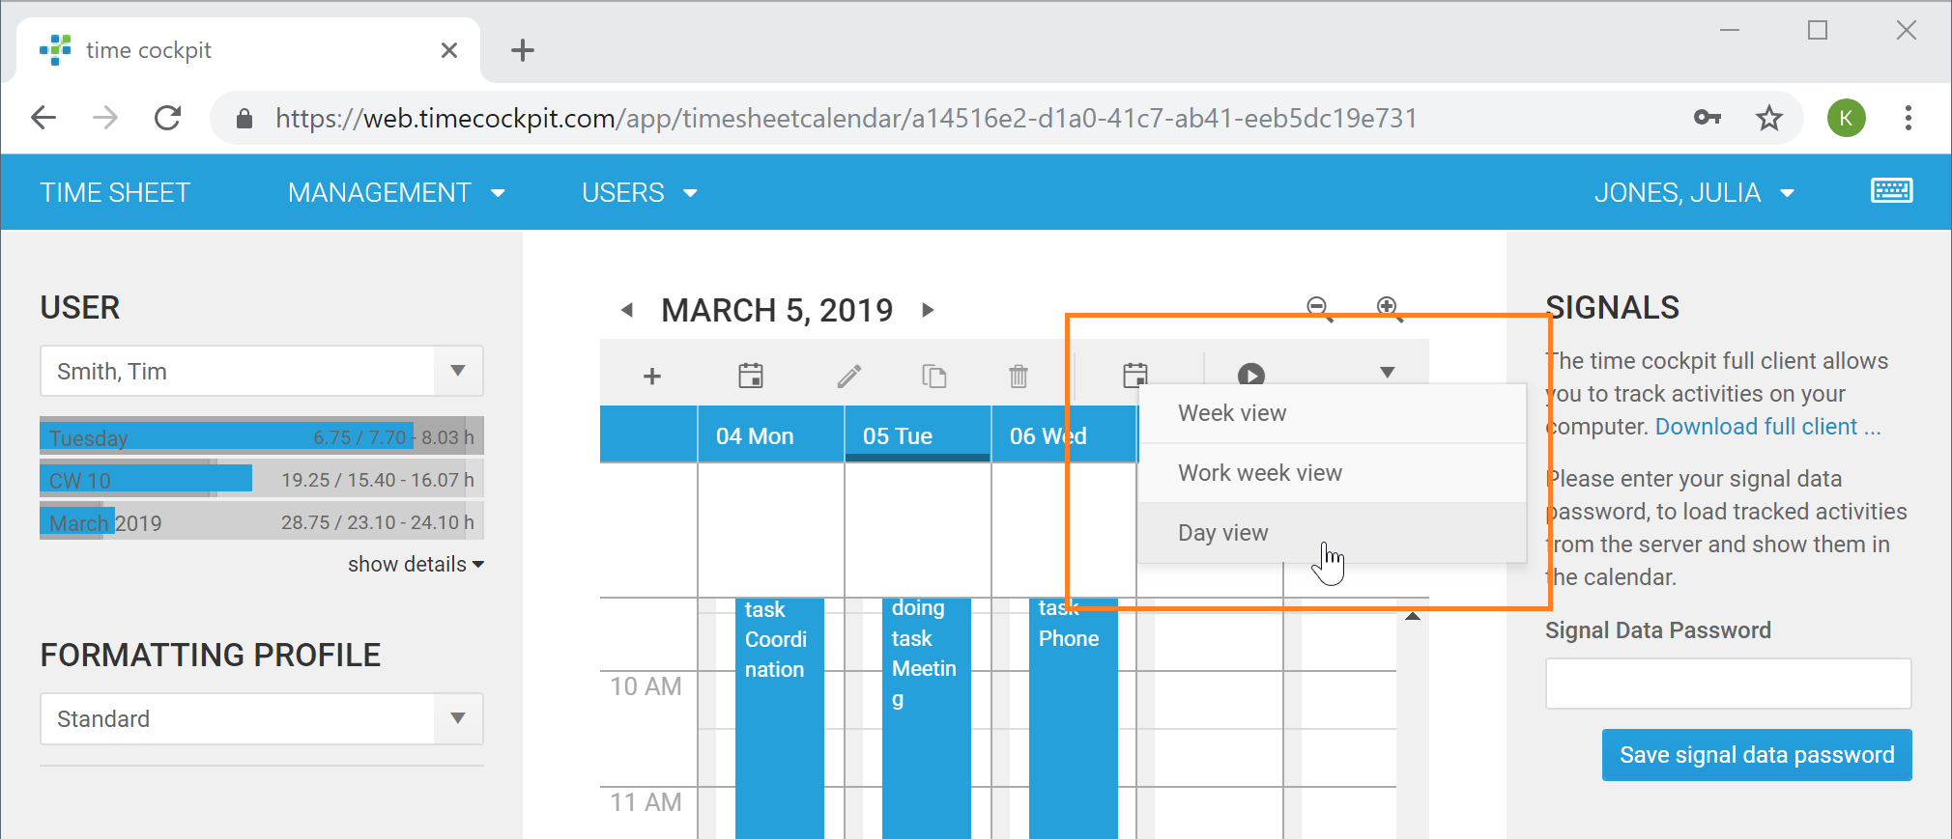This screenshot has width=1952, height=839.
Task: Close the time cockpit tab
Action: pyautogui.click(x=449, y=50)
